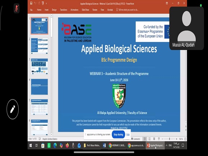Viewport: 208px width, 156px height.
Task: Click Fit slide to current window icon
Action: tap(185, 139)
